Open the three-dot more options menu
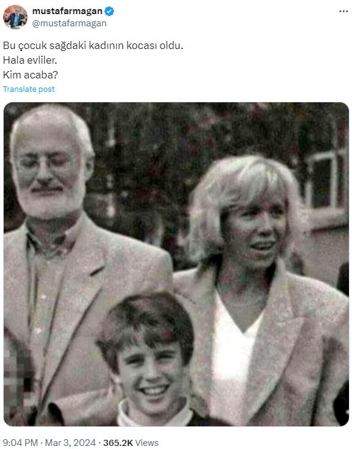Screen dimensions: 352x449 coord(343,12)
